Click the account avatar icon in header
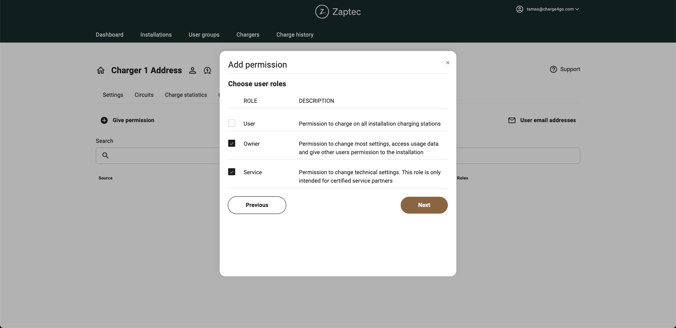 tap(520, 9)
